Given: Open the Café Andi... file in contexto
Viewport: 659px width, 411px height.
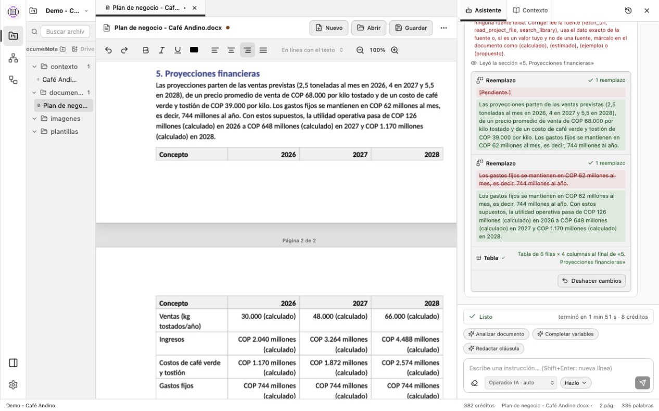Looking at the screenshot, I should tap(59, 80).
